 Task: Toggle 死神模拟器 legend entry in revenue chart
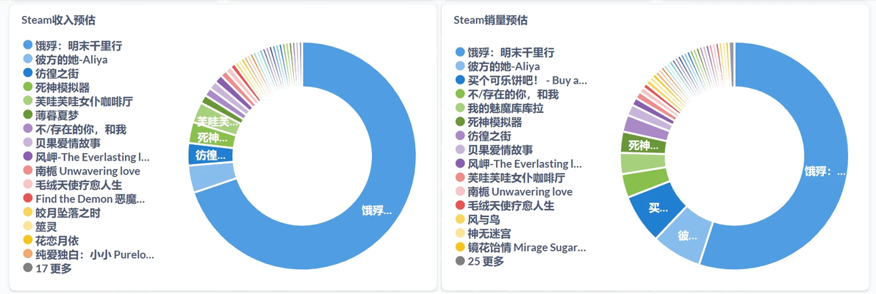coord(57,87)
